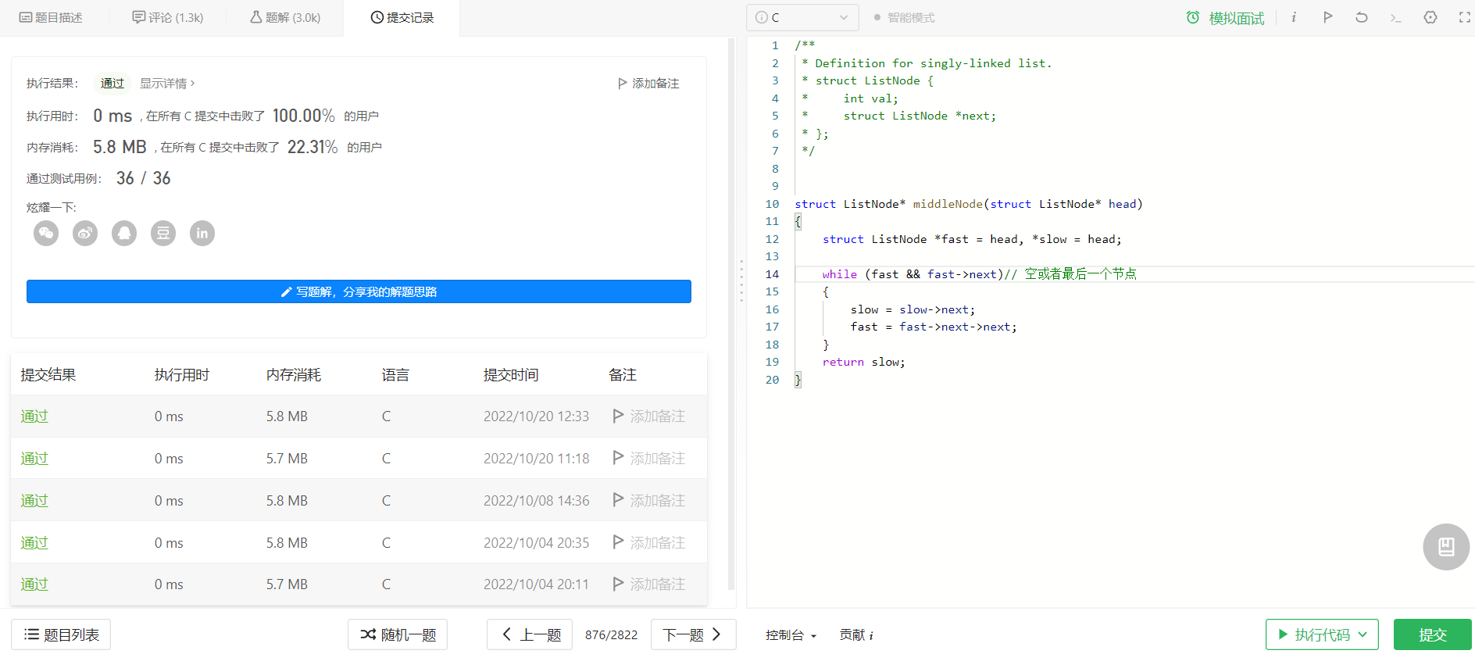Share result via LinkedIn icon
Image resolution: width=1475 pixels, height=654 pixels.
tap(202, 233)
